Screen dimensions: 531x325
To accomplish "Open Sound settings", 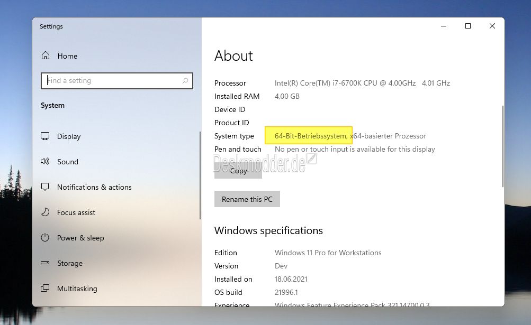I will [x=68, y=162].
